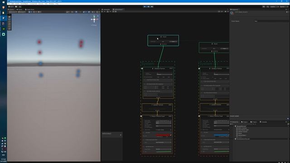Open Scene camera settings
Viewport: 290px width, 163px height.
(x=93, y=12)
